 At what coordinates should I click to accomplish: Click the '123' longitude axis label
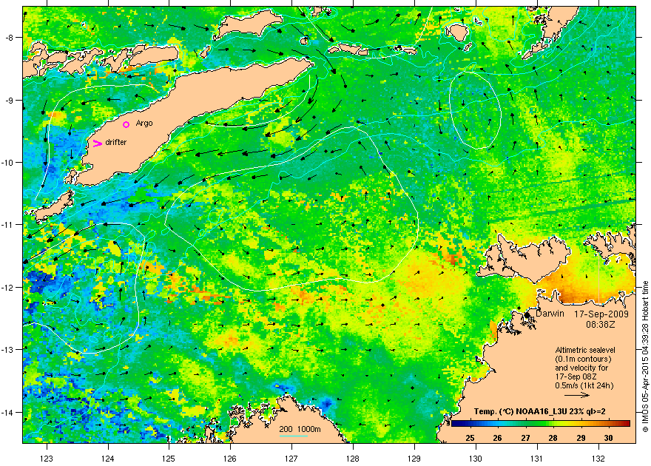[47, 459]
